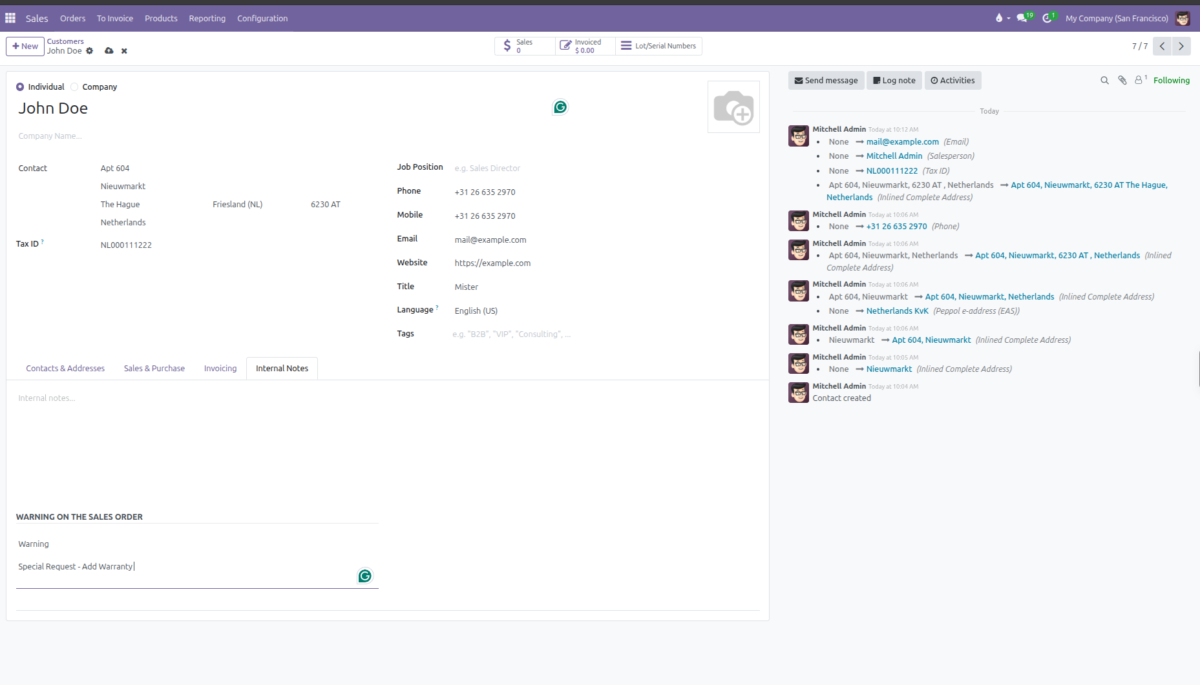Switch to the Invoicing tab
The width and height of the screenshot is (1200, 685).
[220, 369]
